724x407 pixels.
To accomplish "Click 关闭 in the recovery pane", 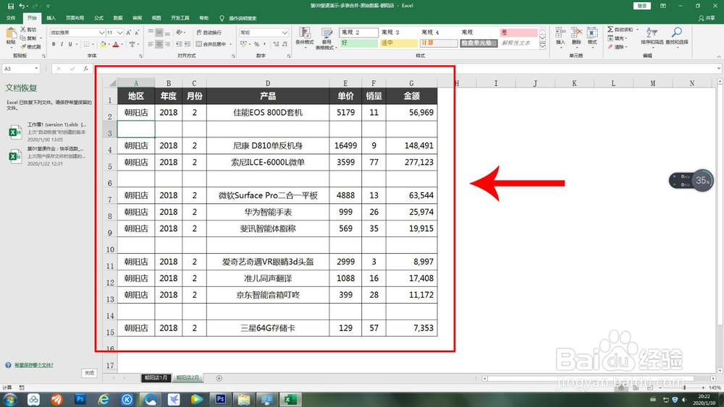I will [90, 373].
